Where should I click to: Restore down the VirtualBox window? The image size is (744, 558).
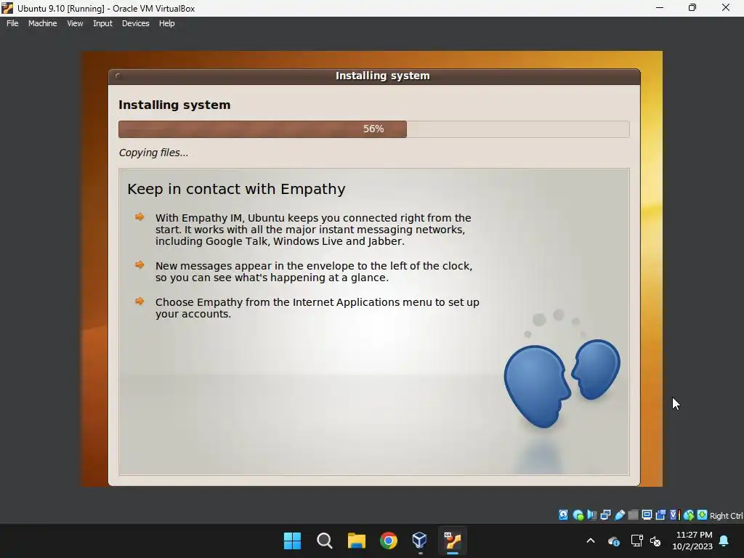click(x=692, y=8)
